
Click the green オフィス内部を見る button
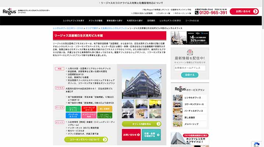(142, 124)
